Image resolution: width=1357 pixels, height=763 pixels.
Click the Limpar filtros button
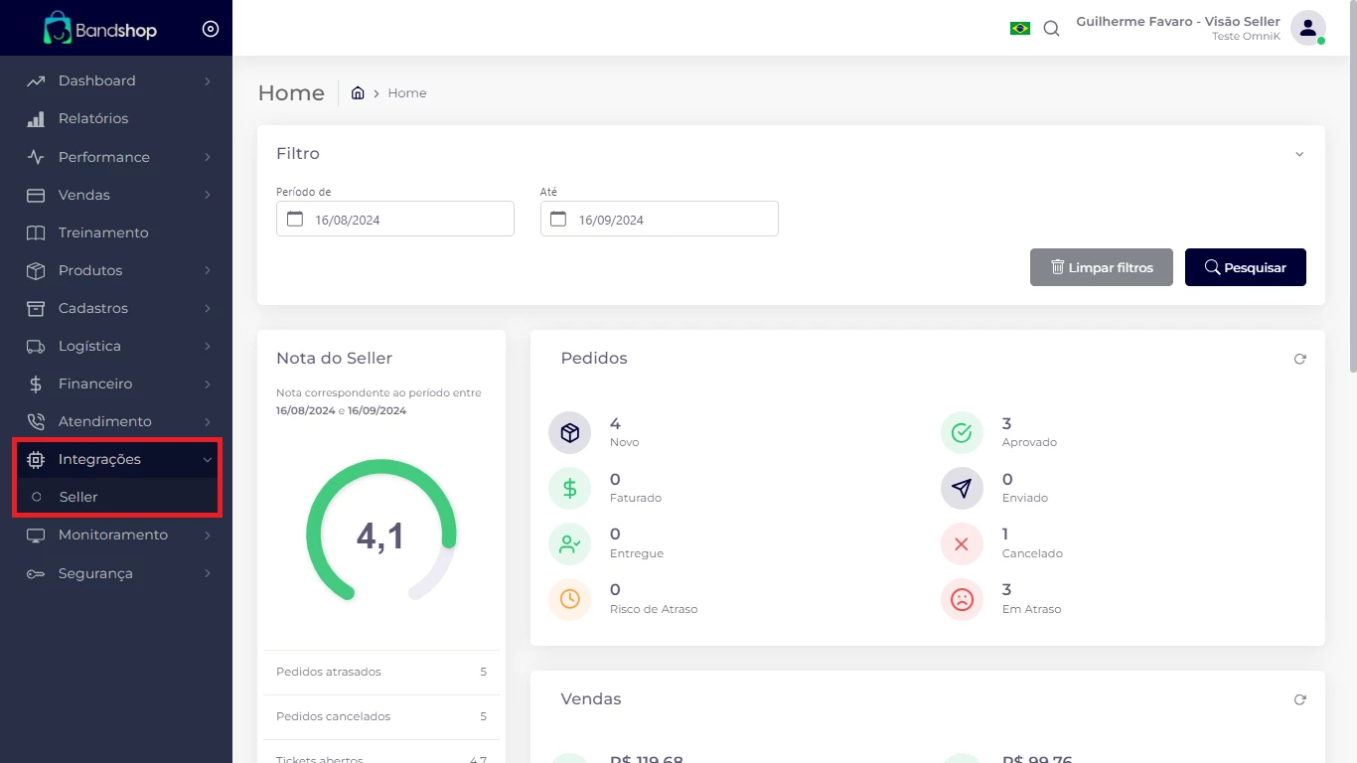[x=1101, y=267]
